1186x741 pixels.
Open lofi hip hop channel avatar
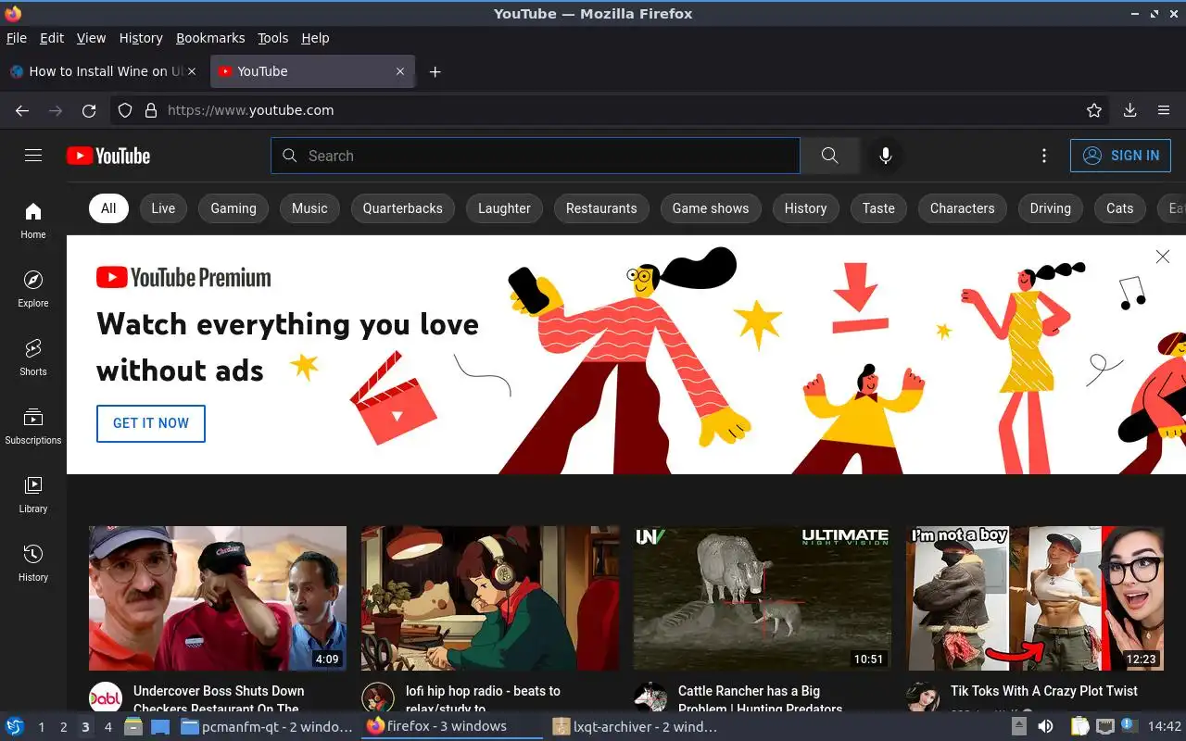click(x=378, y=698)
